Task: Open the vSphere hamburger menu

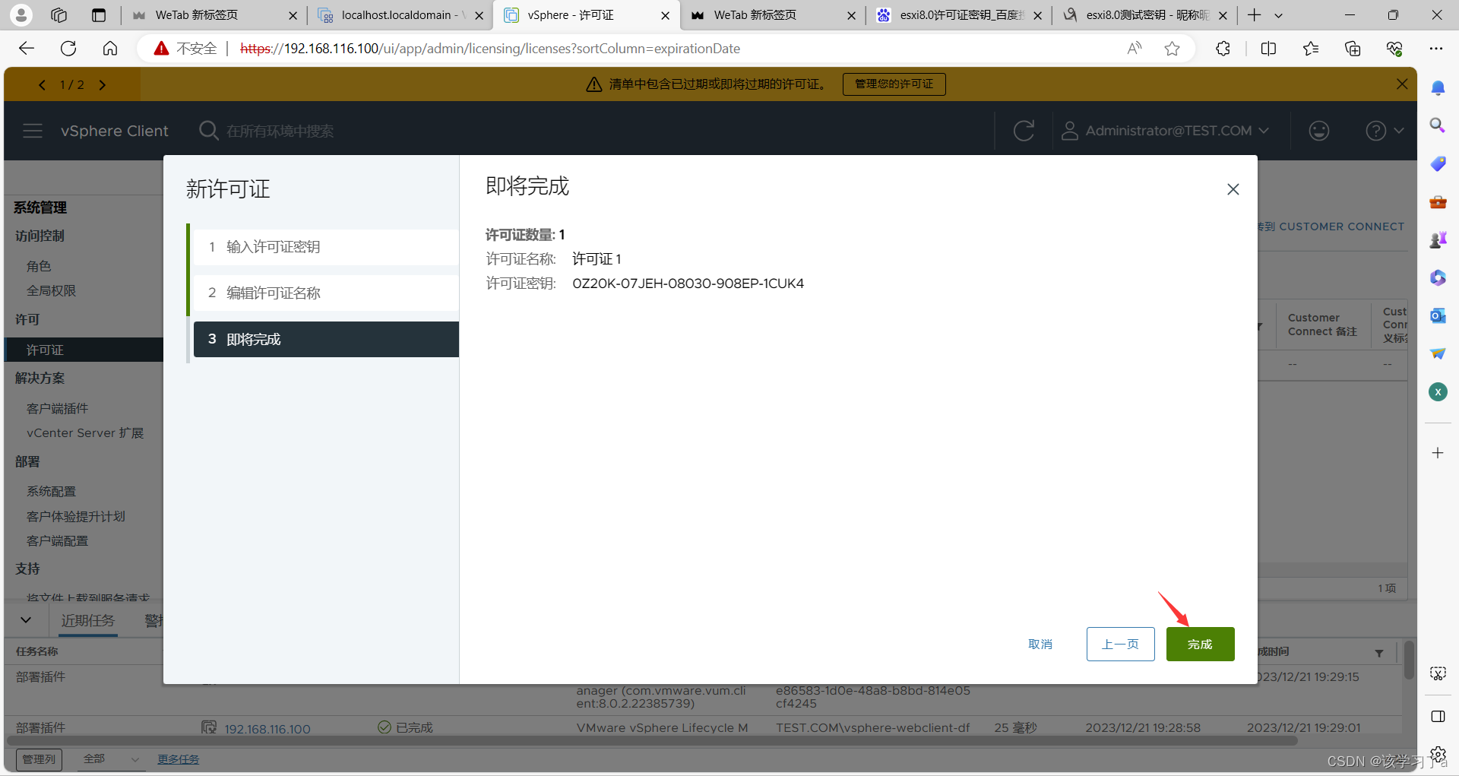Action: point(33,131)
